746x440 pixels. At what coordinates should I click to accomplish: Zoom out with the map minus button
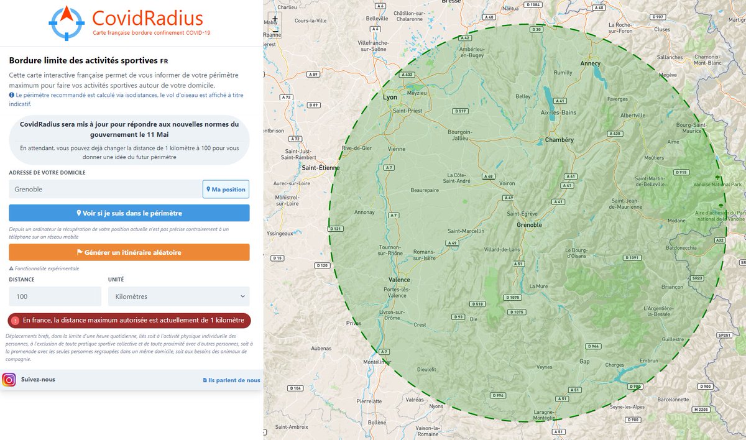coord(275,30)
